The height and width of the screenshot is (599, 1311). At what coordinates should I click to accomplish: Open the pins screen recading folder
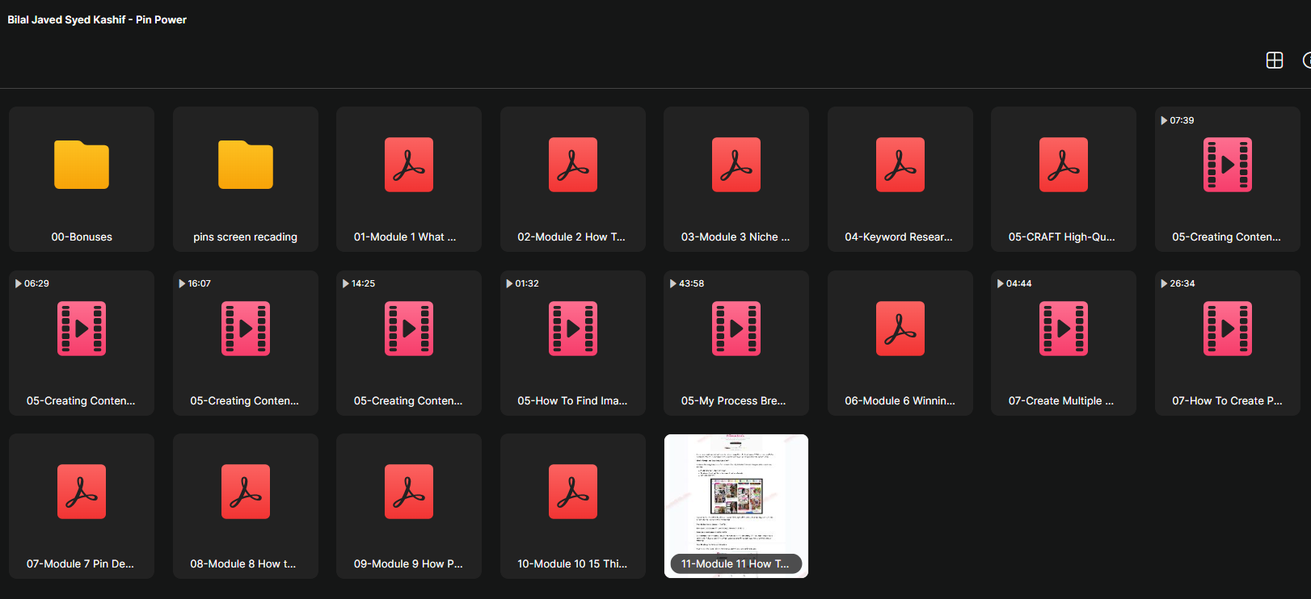[x=246, y=179]
